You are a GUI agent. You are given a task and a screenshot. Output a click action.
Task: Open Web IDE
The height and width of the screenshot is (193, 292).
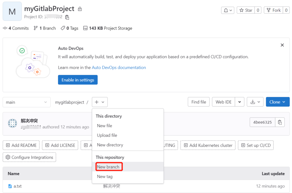[223, 102]
